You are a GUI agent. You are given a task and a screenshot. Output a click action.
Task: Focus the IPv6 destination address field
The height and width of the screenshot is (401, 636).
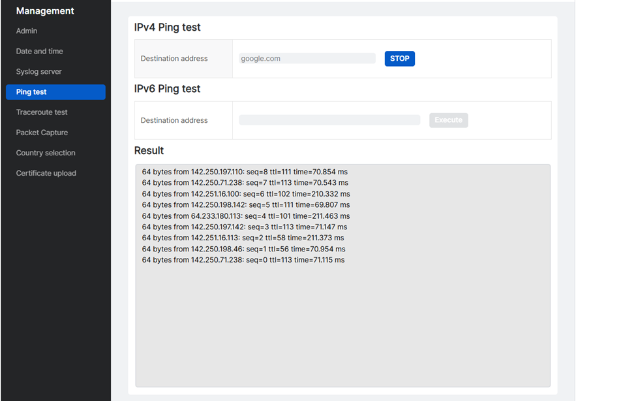[x=329, y=120]
